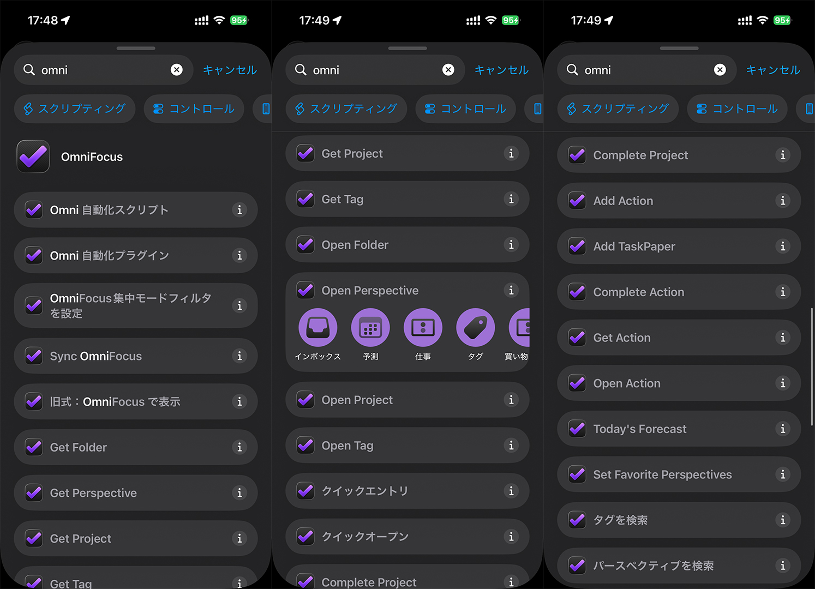Open info for OmniFocus集中モードフィルタを設定

pyautogui.click(x=239, y=305)
